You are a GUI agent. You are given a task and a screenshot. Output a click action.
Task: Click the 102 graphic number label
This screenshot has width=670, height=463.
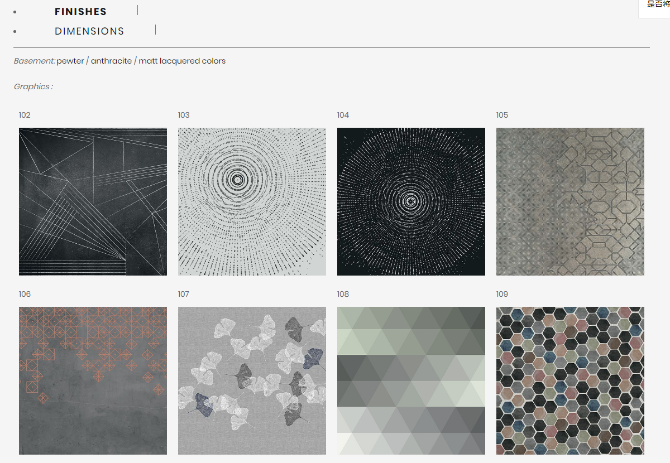point(25,115)
